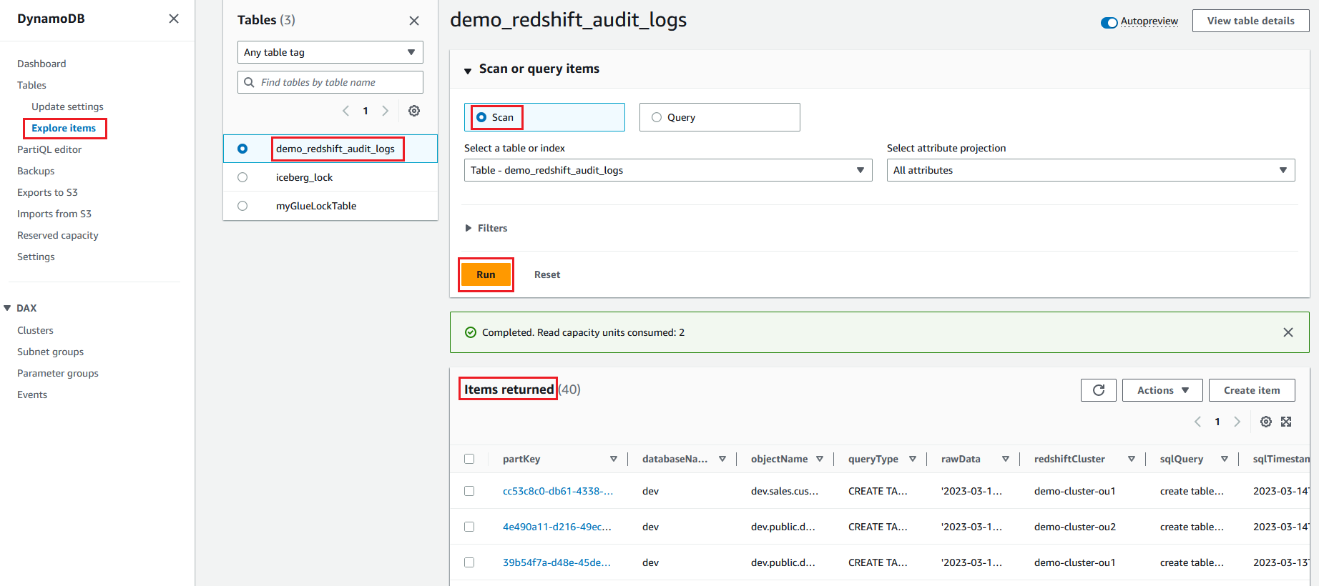Open the attribute projection dropdown

(x=1091, y=170)
